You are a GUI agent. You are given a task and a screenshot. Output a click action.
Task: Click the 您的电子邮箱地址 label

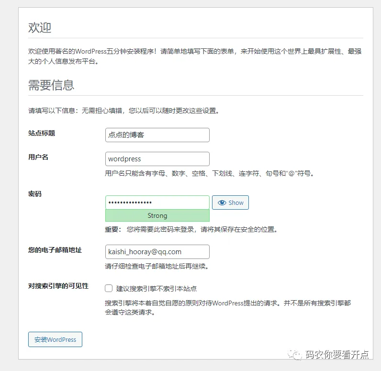55,250
